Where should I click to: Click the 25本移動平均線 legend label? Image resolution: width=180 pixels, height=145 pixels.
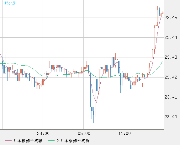tap(73, 141)
